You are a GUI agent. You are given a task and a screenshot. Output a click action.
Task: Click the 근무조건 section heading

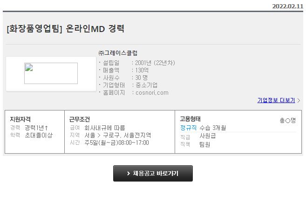point(80,119)
